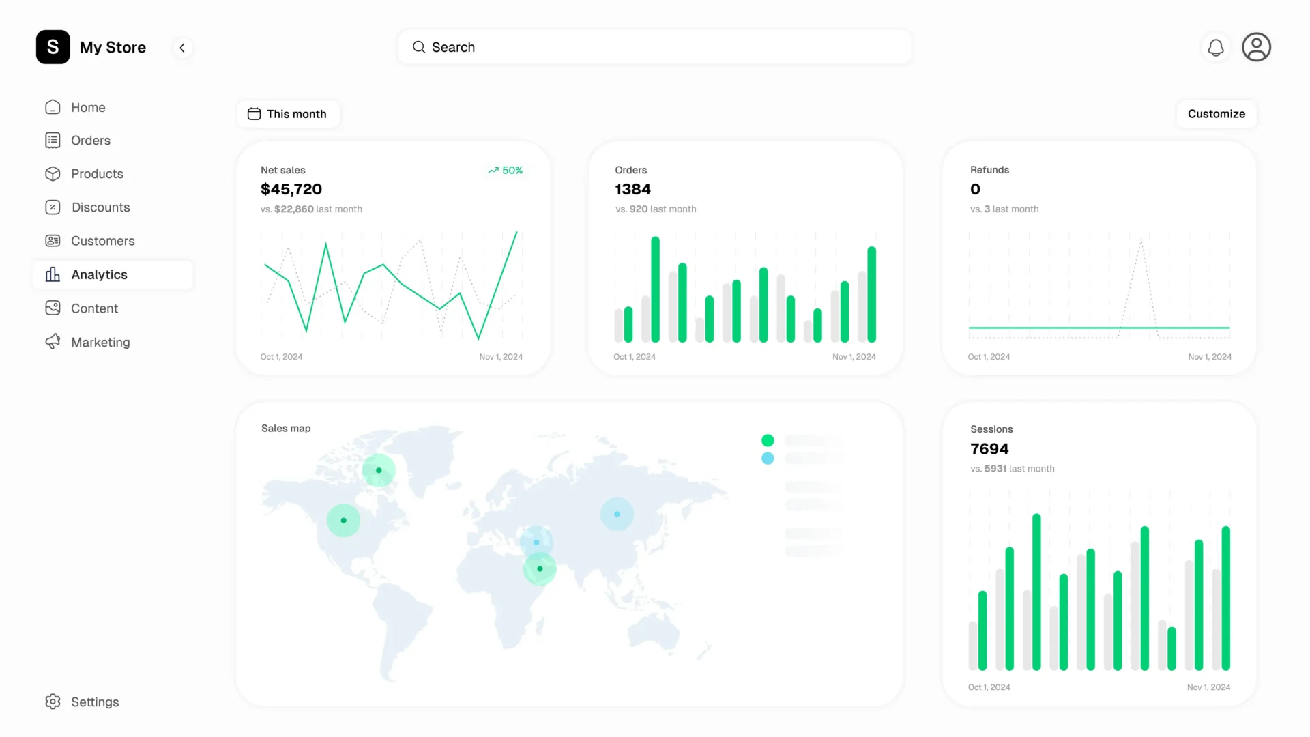Click the Customers card icon

53,241
